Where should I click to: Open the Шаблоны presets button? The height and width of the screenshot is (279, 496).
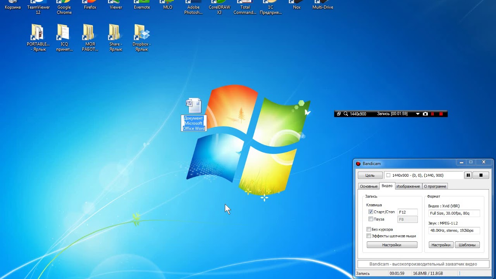[x=467, y=245]
